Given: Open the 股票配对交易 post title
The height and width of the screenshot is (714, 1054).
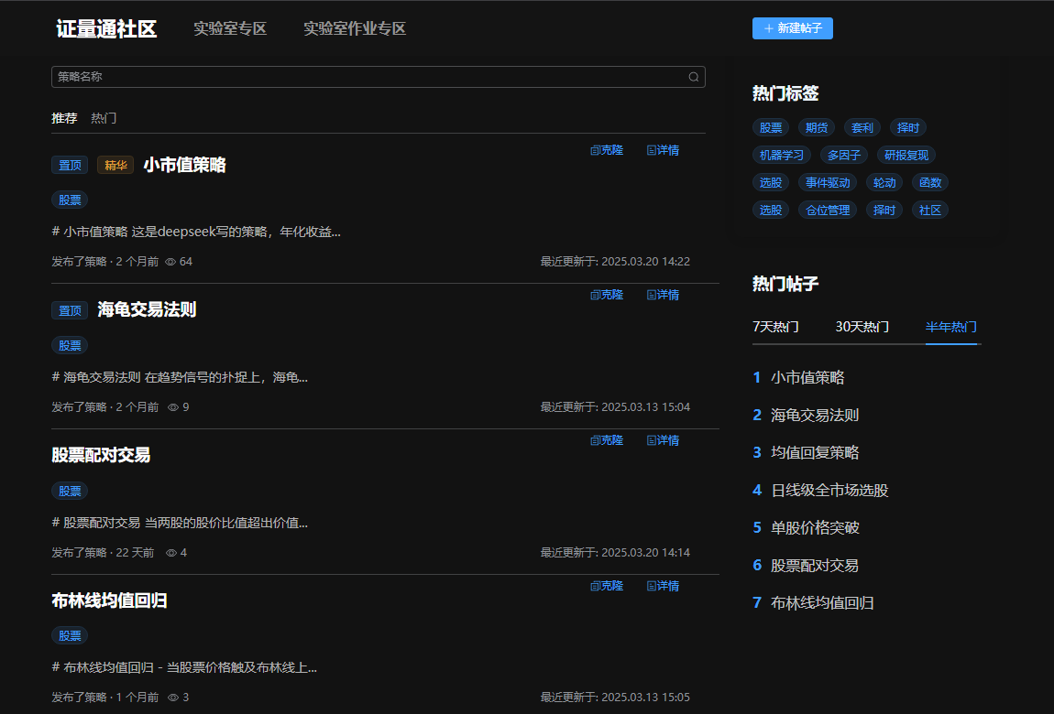Looking at the screenshot, I should (101, 455).
